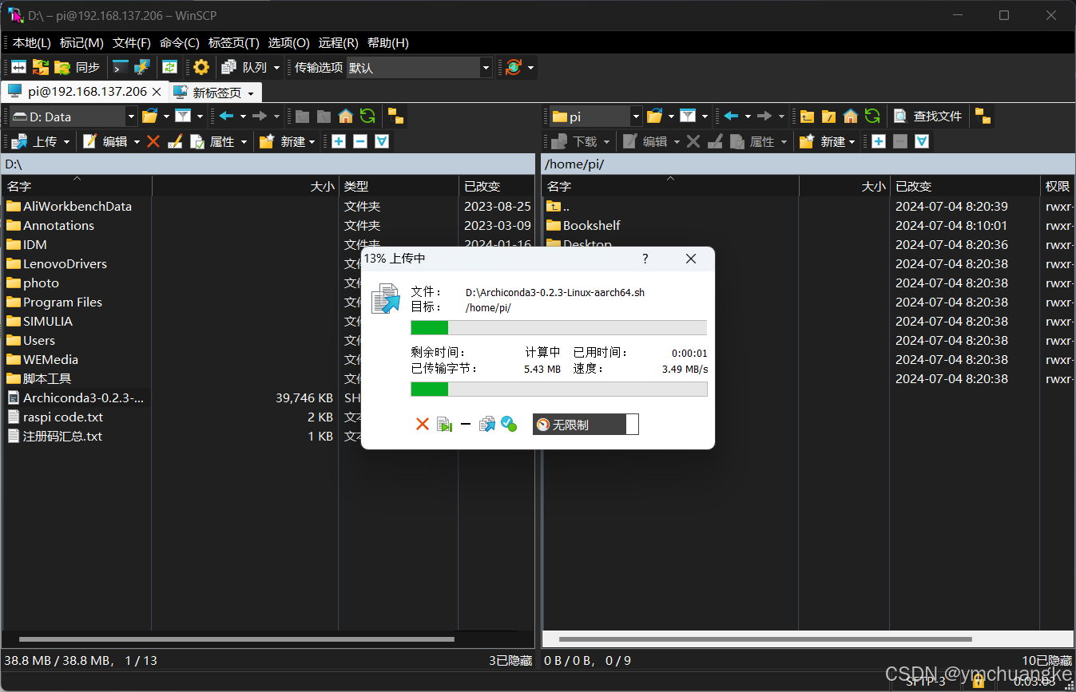Click remote root directory icon
The image size is (1076, 692).
coord(828,117)
